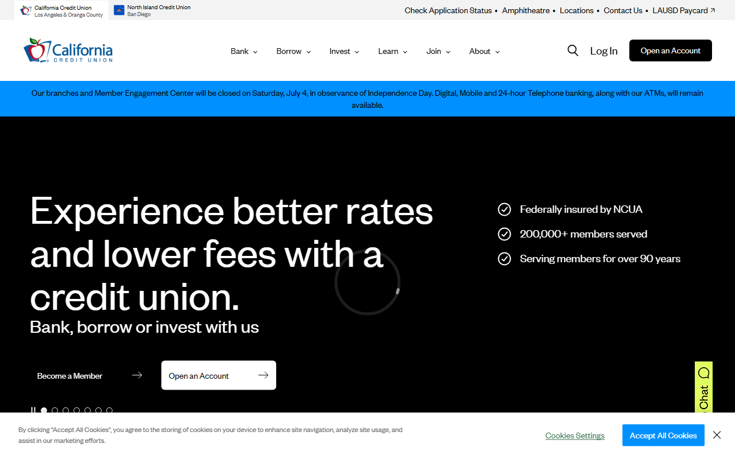Expand the Invest dropdown
This screenshot has width=735, height=459.
pyautogui.click(x=345, y=51)
